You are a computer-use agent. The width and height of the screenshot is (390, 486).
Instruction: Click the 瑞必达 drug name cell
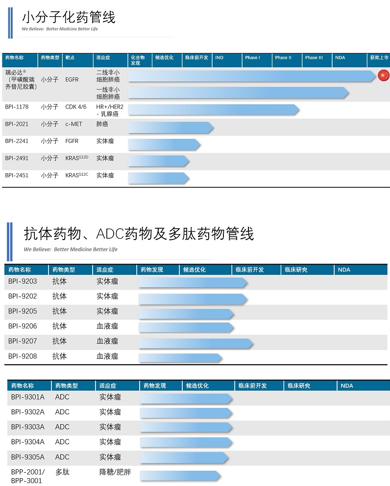pyautogui.click(x=21, y=80)
